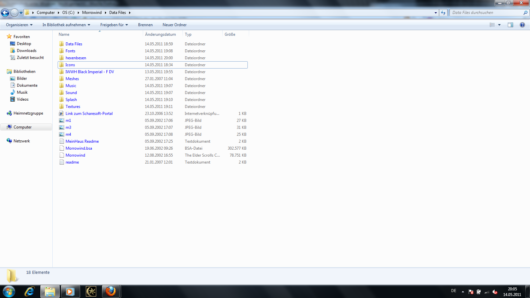The height and width of the screenshot is (298, 530).
Task: Expand the Freigeben für dropdown
Action: coord(114,25)
